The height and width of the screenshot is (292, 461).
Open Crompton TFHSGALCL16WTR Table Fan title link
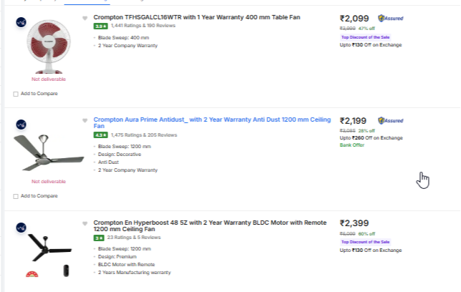(x=196, y=17)
